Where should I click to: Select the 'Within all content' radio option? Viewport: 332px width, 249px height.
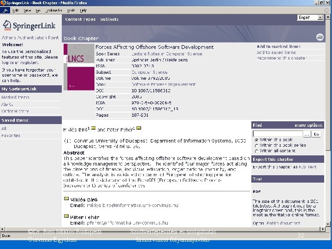tap(257, 151)
